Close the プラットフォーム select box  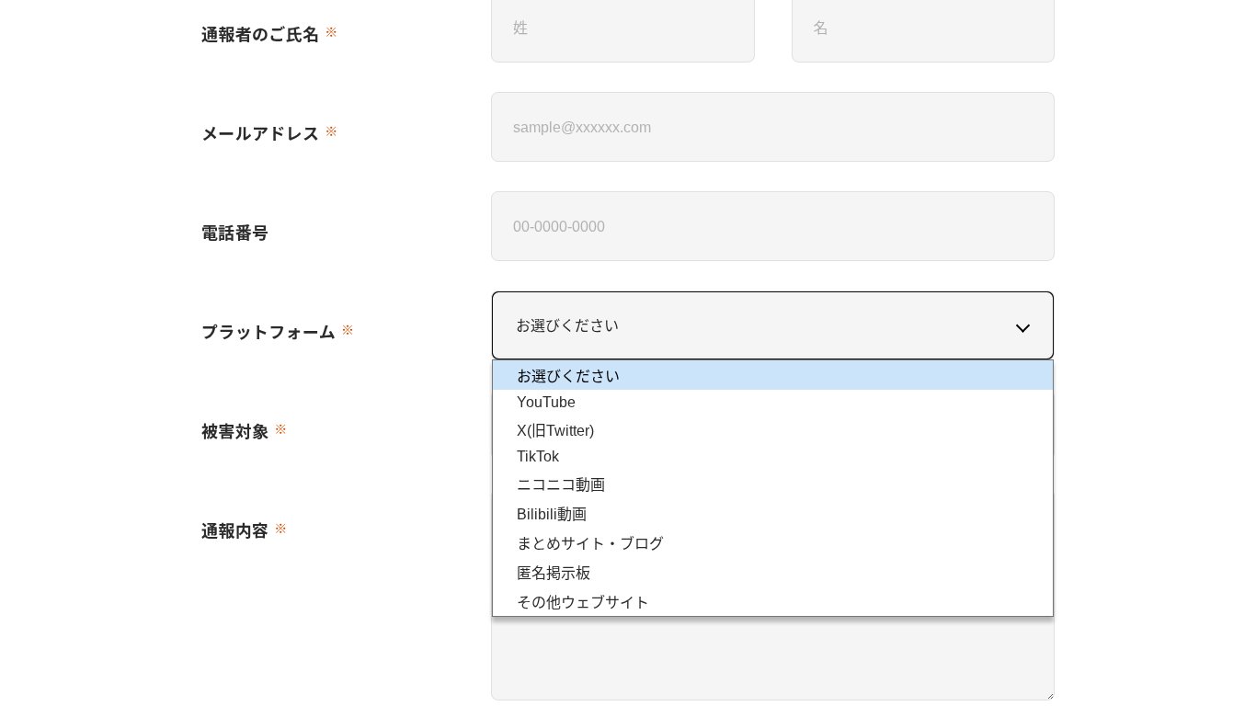point(754,325)
